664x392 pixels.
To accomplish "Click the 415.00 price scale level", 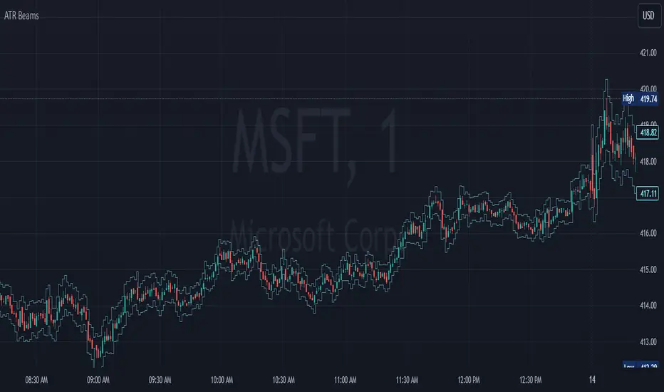I will point(648,269).
